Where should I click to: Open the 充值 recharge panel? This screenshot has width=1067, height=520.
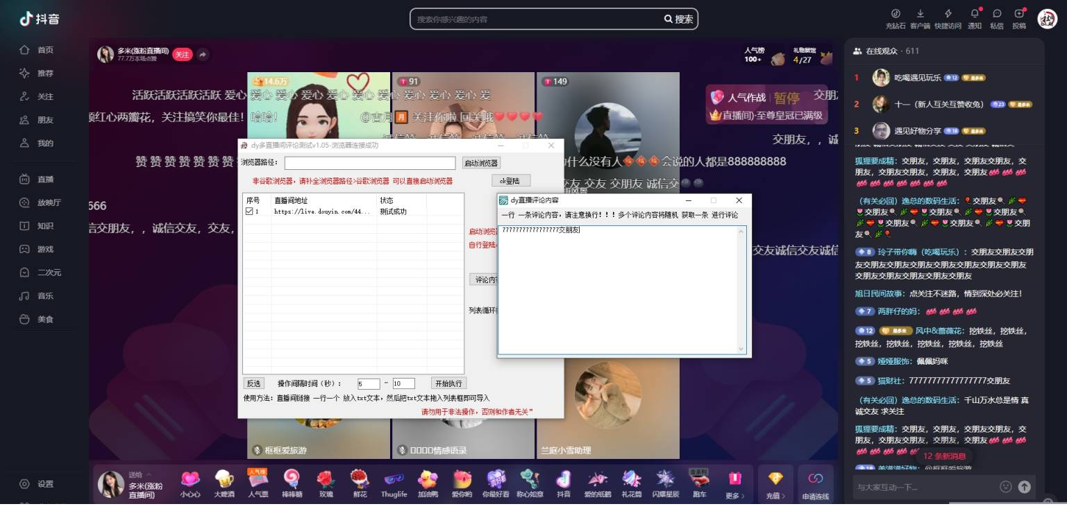775,483
